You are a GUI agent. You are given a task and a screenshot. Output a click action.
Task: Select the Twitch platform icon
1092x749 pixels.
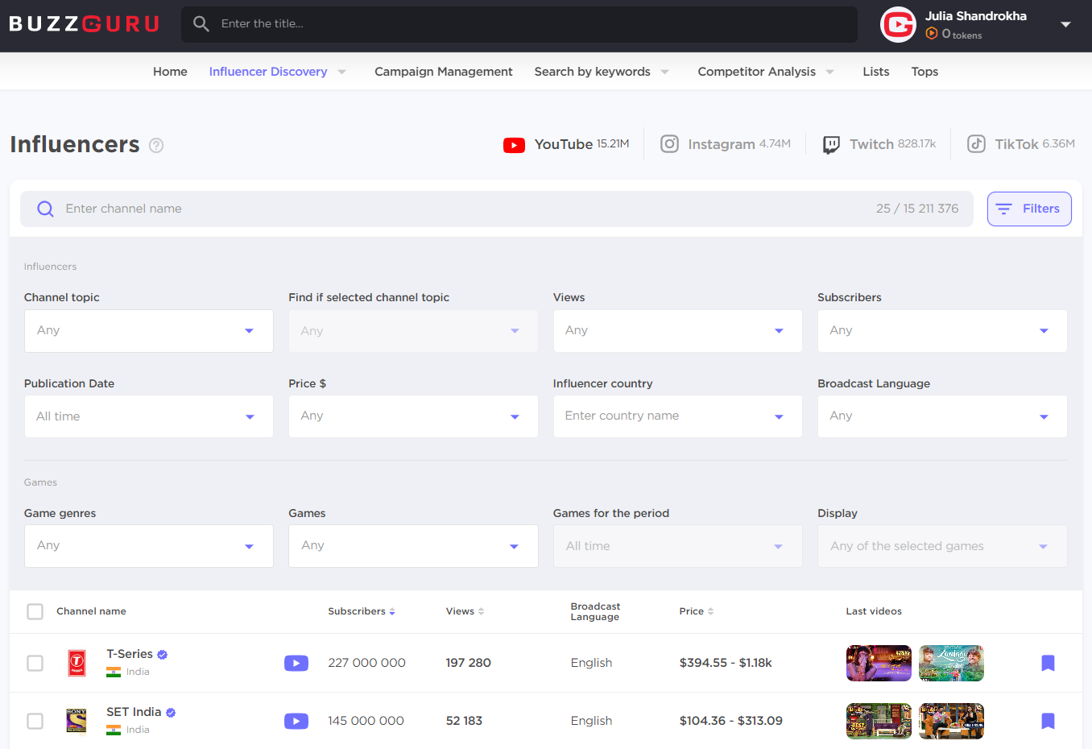831,145
